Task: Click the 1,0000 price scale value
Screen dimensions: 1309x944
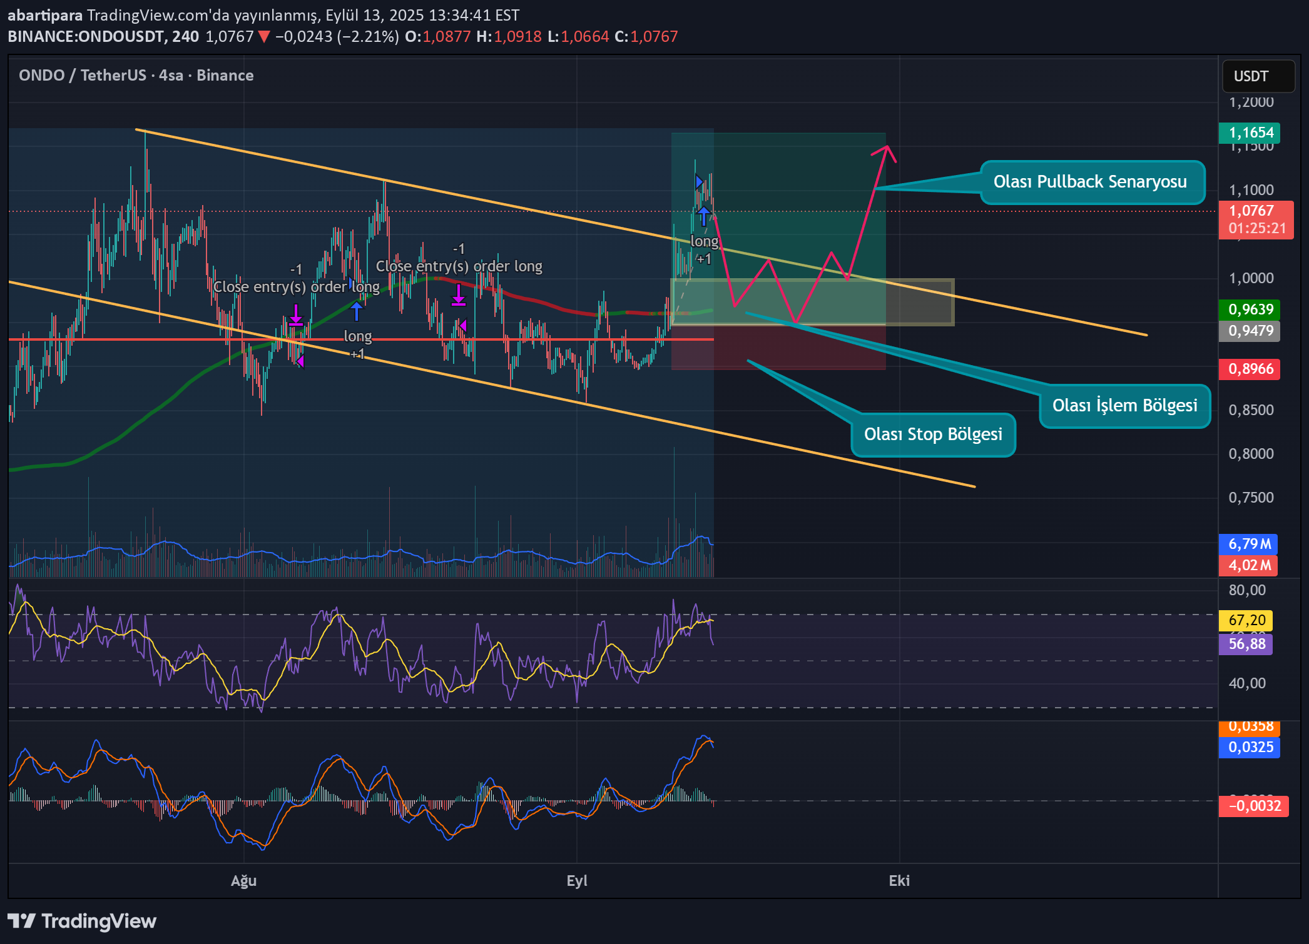Action: tap(1251, 278)
